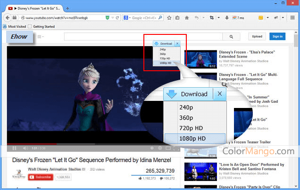Click the blue Sign in button
This screenshot has width=300, height=190.
277,36
